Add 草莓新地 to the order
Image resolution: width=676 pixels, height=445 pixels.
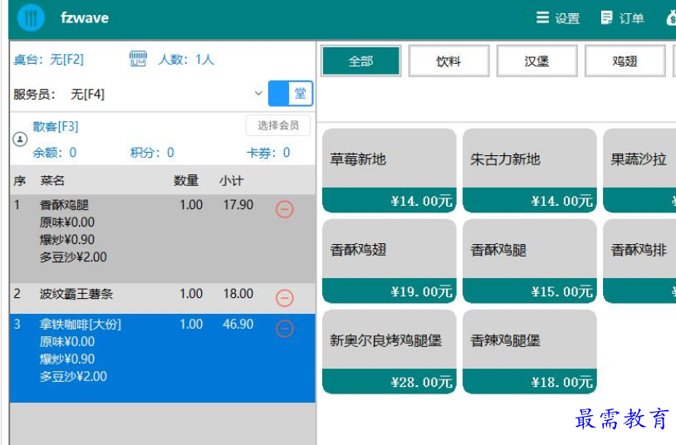(x=389, y=170)
